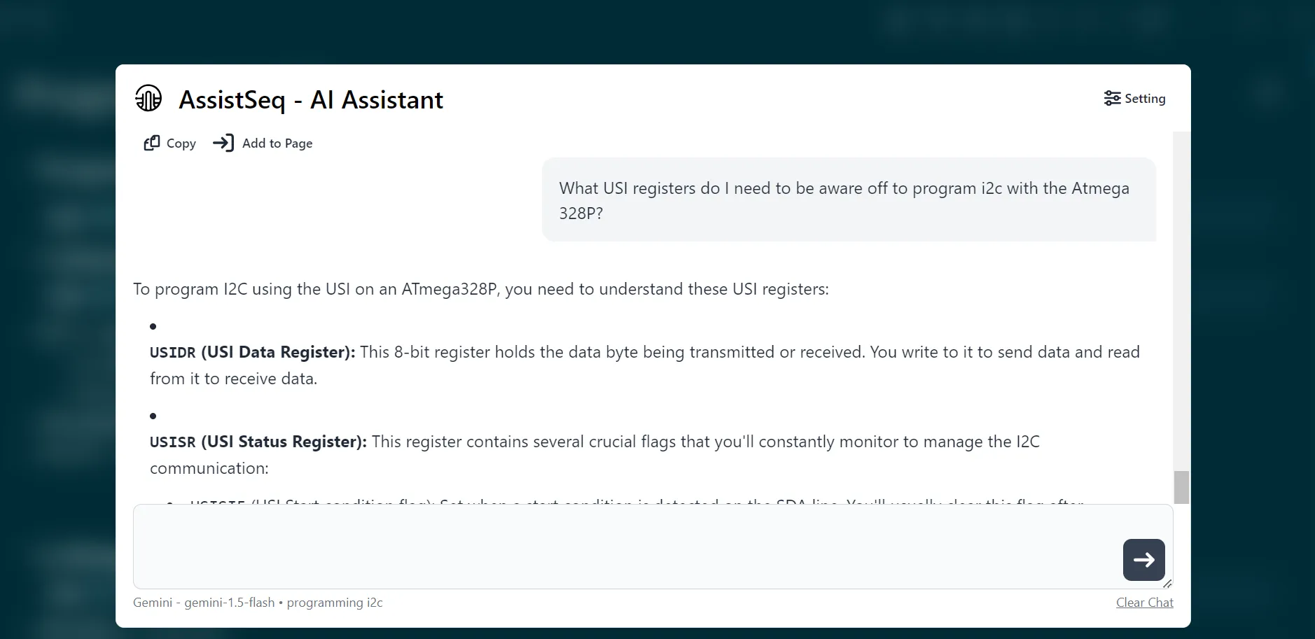Select the copy-to-clipboard icon above the chat
This screenshot has height=639, width=1315.
[152, 143]
